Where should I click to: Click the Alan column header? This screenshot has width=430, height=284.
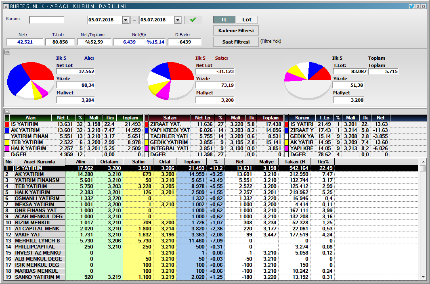[x=30, y=118]
